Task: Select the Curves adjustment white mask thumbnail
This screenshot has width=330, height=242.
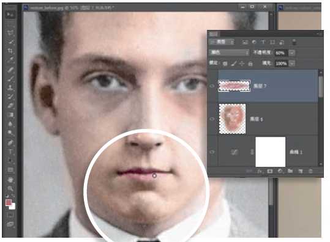Action: pos(270,152)
